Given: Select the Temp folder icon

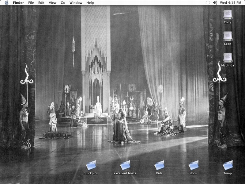Looking at the screenshot, I should click(x=228, y=165).
